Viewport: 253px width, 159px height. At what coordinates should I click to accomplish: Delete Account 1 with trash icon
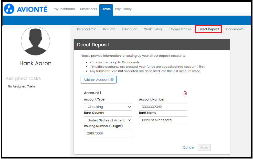[185, 93]
